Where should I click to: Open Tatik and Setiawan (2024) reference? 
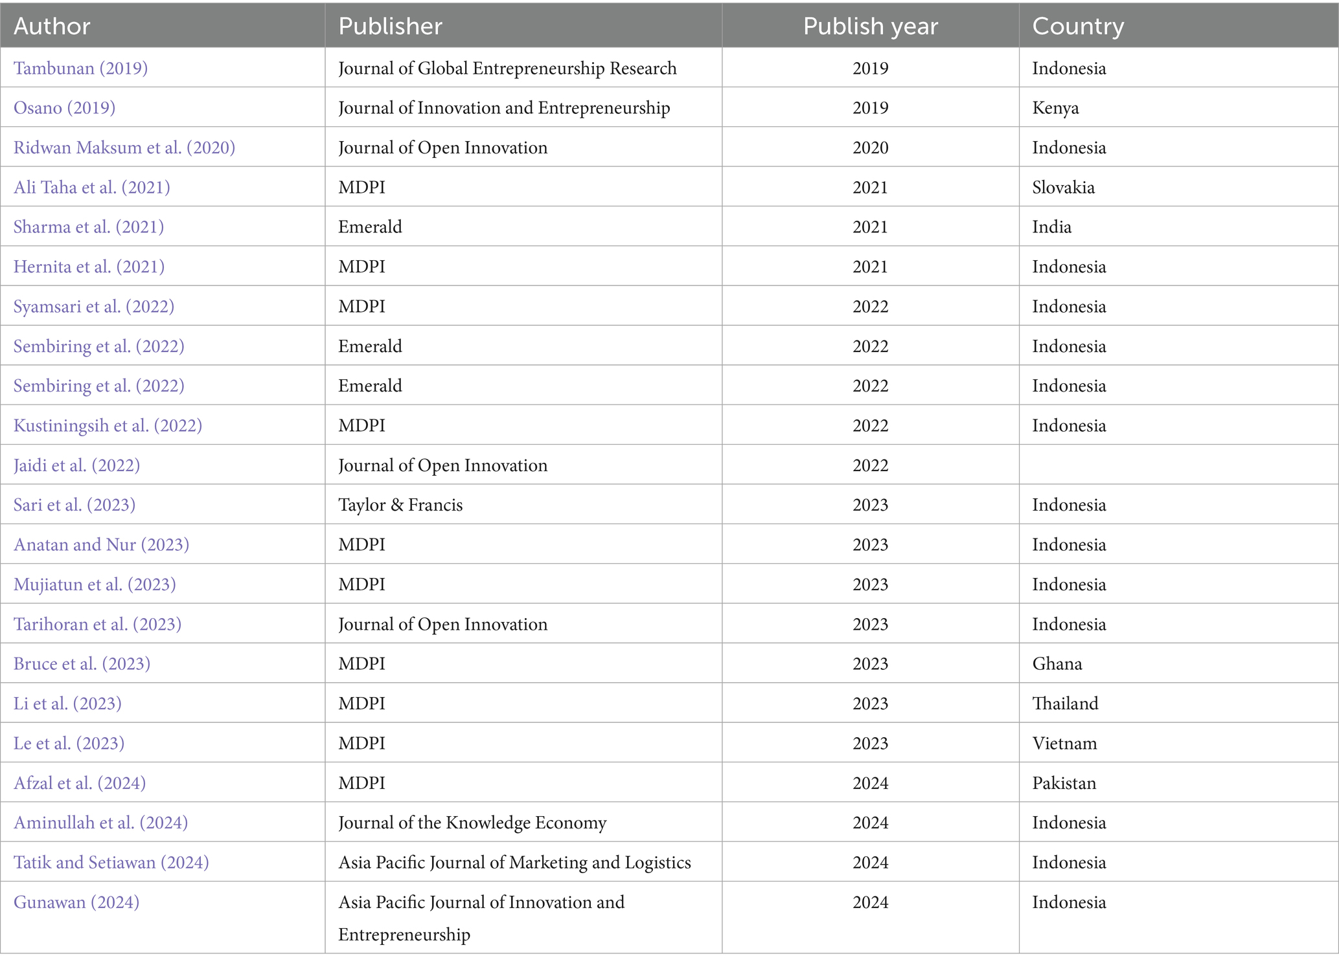(111, 862)
